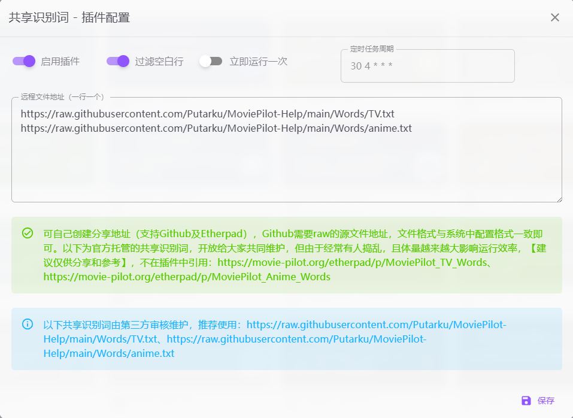Click the 启用插件 label text
This screenshot has width=573, height=418.
(60, 62)
